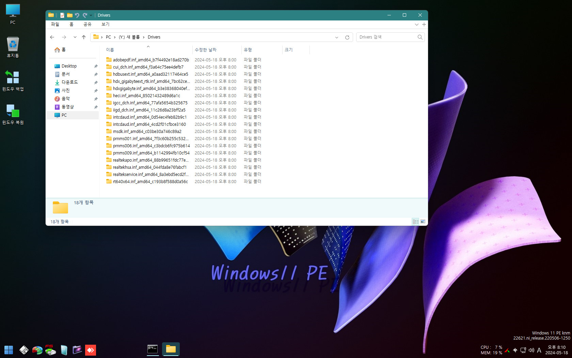Click the File Explorer taskbar button
This screenshot has height=358, width=572.
pyautogui.click(x=171, y=349)
